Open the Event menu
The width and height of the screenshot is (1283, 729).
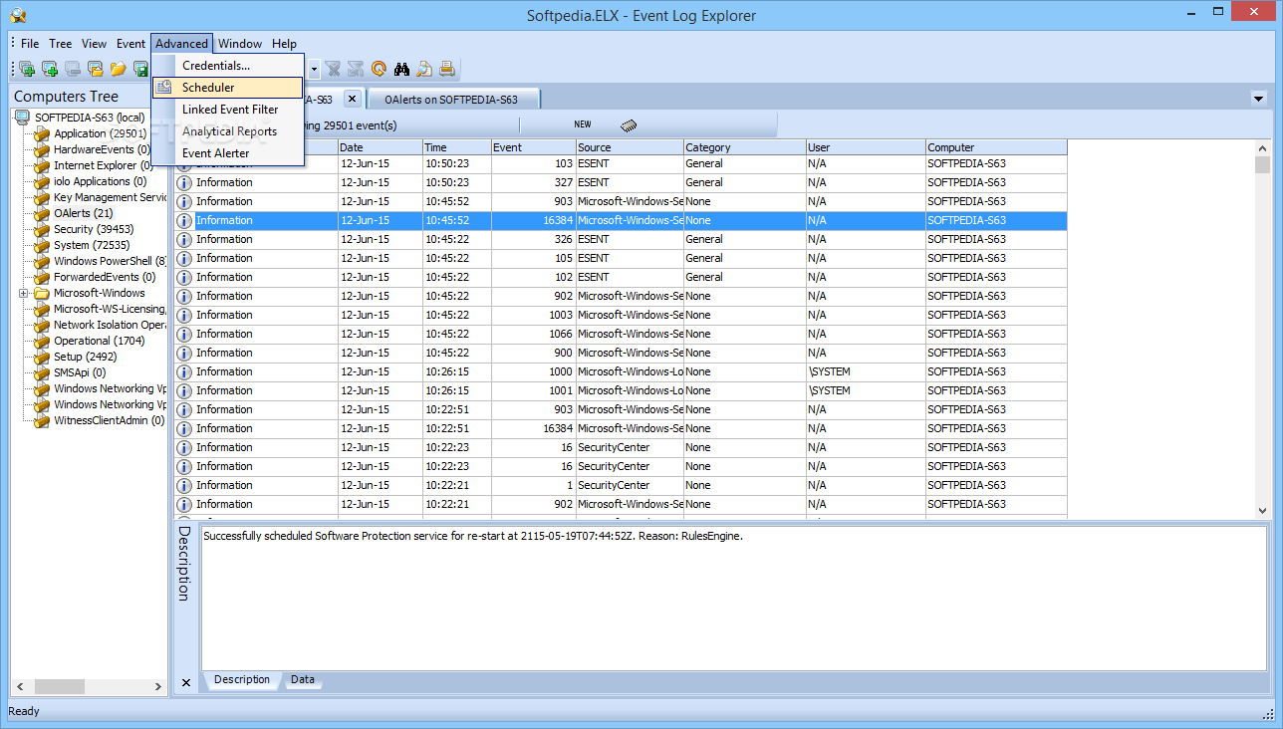point(131,44)
